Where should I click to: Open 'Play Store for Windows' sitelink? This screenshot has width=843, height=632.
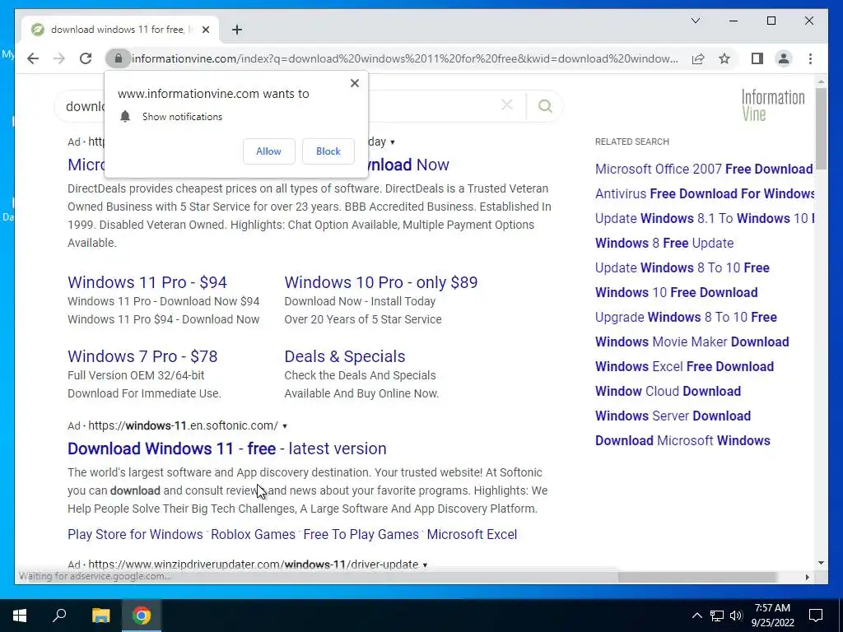point(135,534)
